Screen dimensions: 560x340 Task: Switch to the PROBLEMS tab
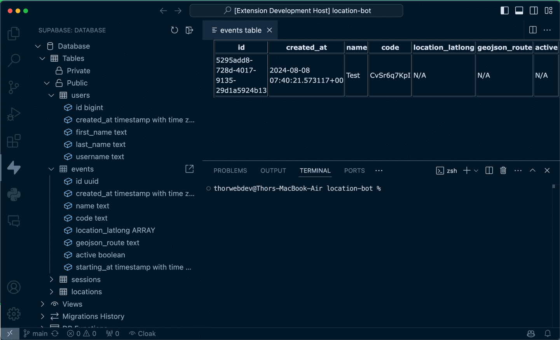coord(230,170)
